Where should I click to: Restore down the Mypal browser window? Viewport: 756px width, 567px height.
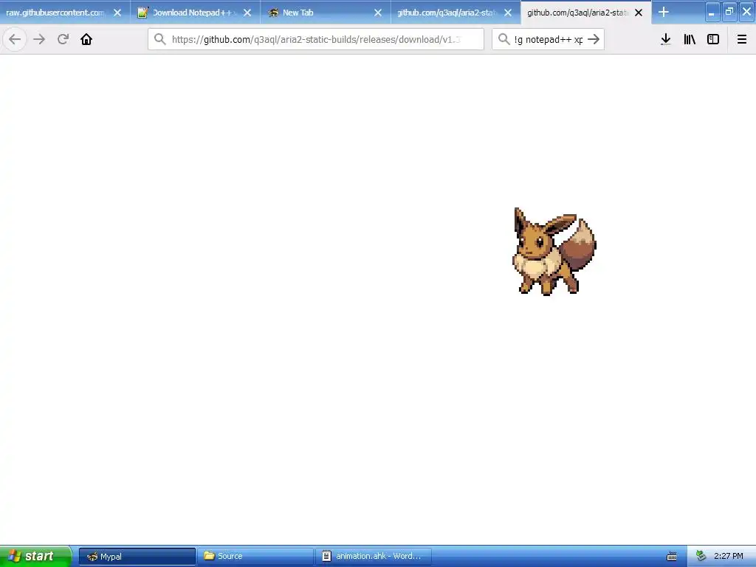click(x=729, y=12)
